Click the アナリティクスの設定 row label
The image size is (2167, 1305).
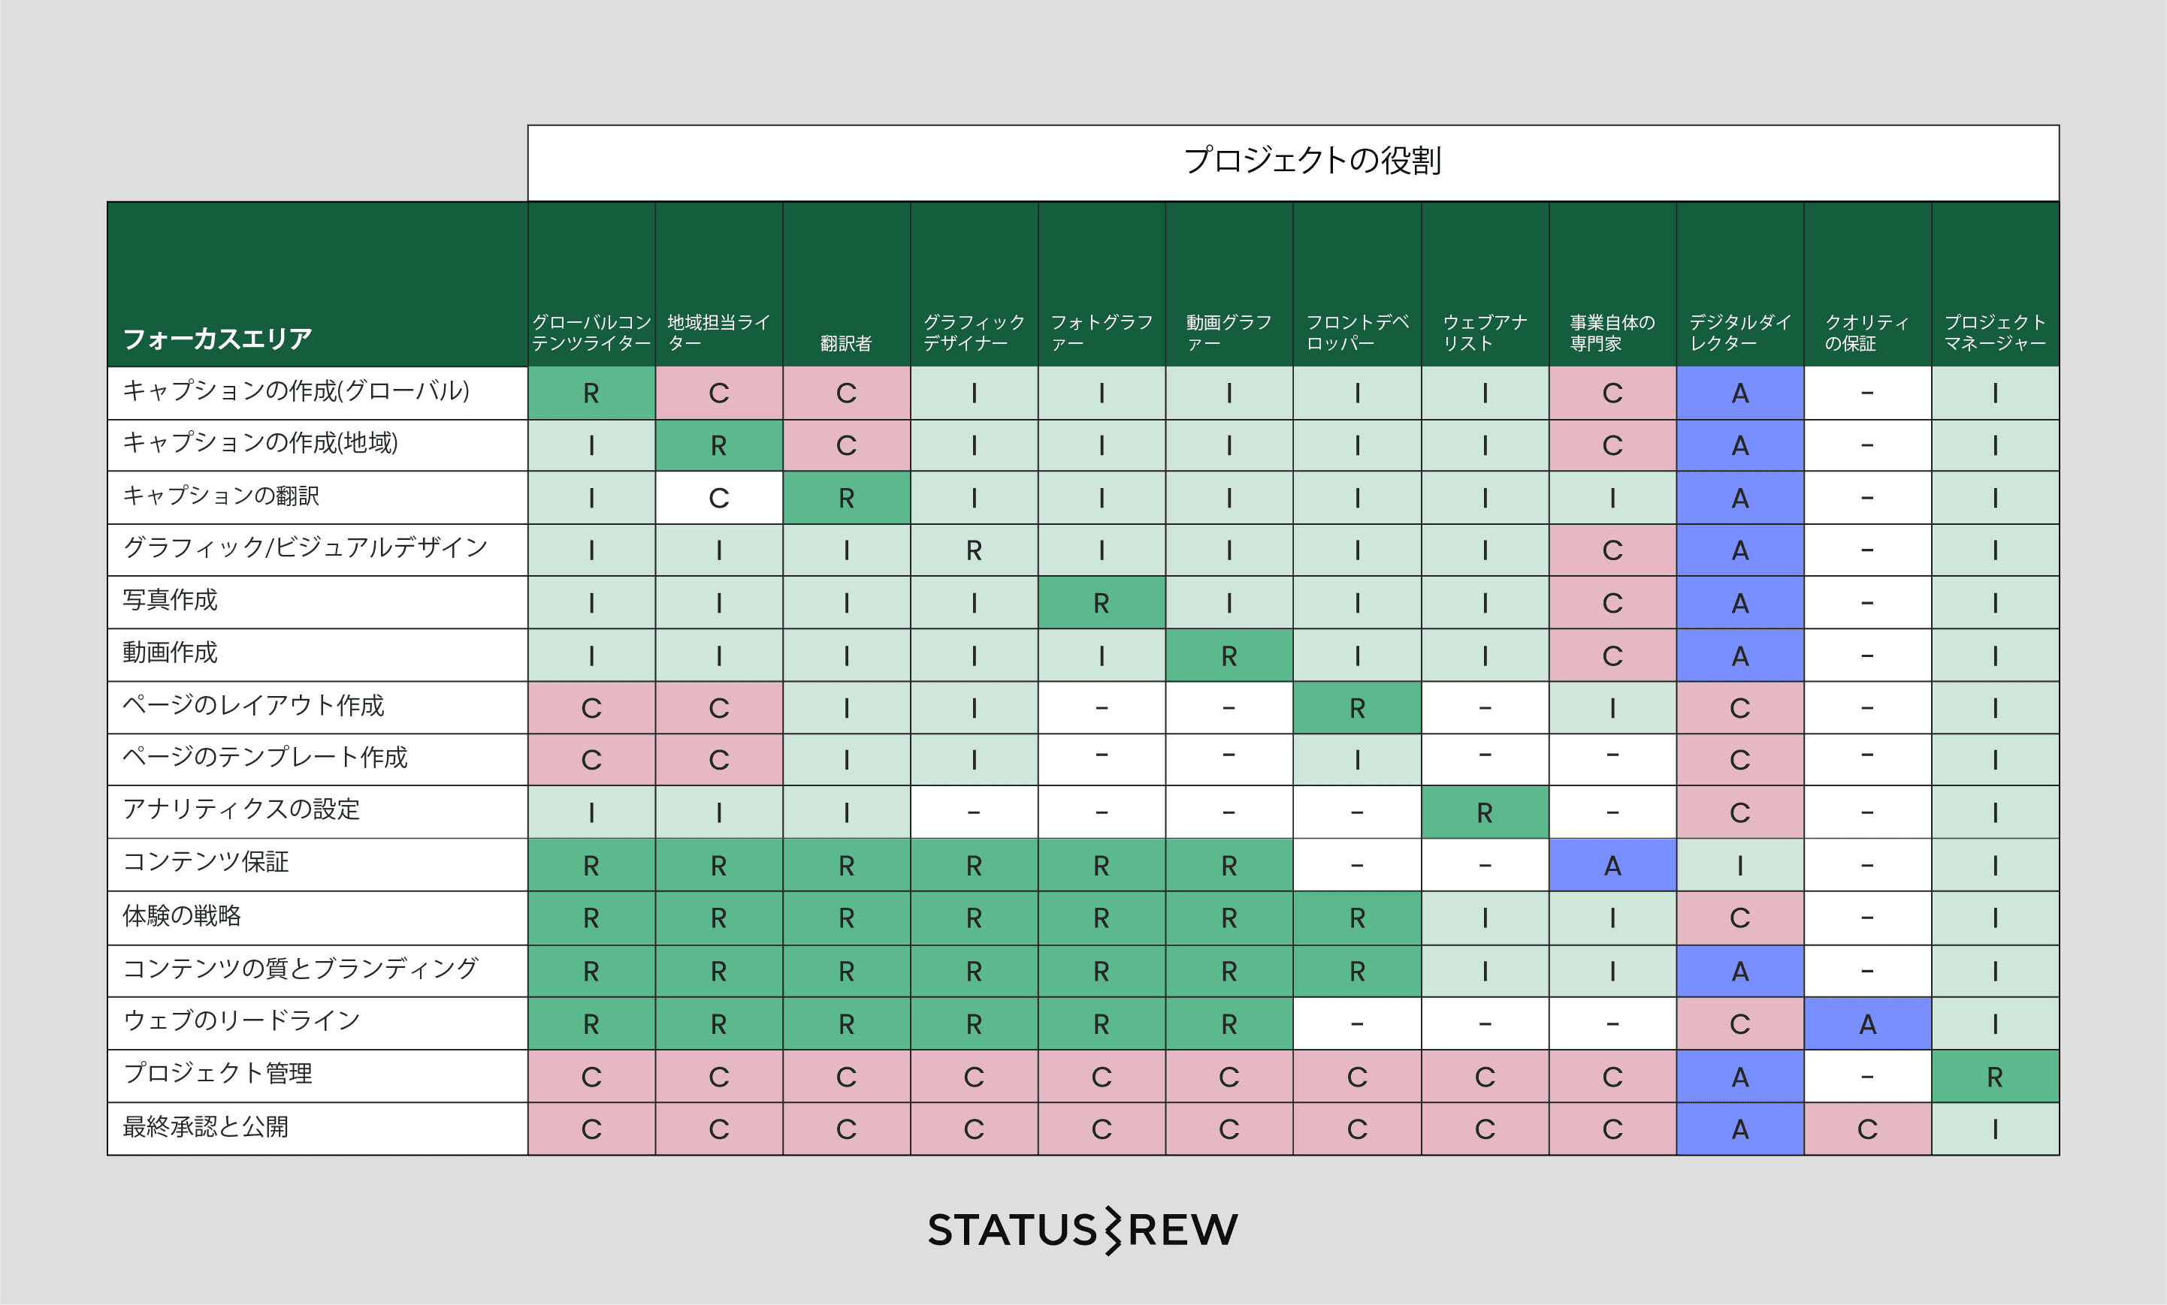tap(241, 809)
